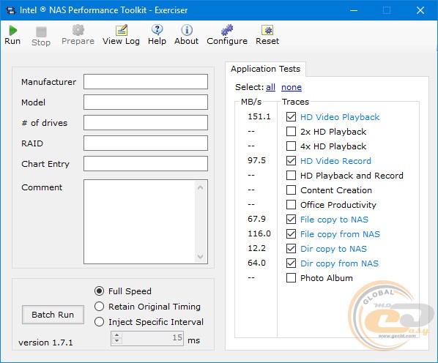The image size is (438, 363).
Task: Enable 2x HD Playback checkbox
Action: [291, 131]
